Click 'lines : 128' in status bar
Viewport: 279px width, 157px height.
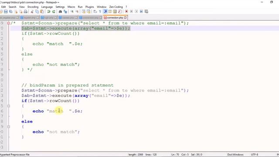(x=151, y=154)
